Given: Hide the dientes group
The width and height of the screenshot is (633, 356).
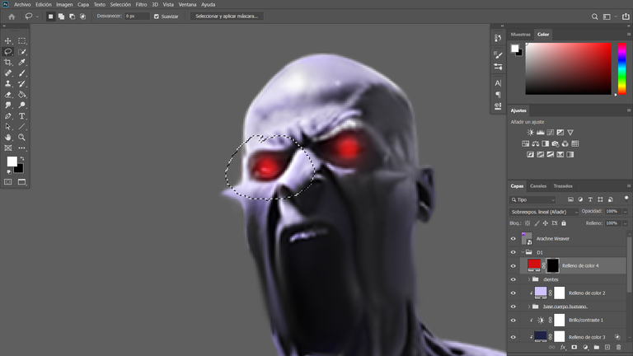Looking at the screenshot, I should point(513,279).
